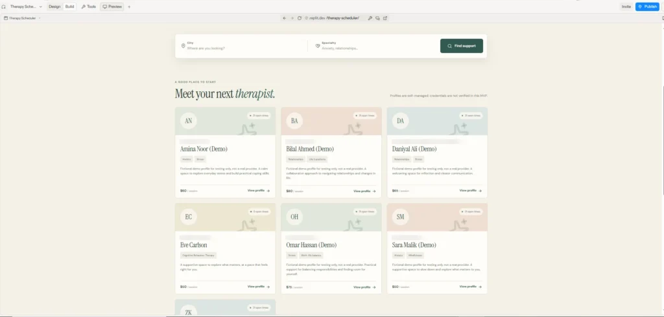Click the Meet your next therapist heading
Screen dimensions: 664x317
coord(225,94)
